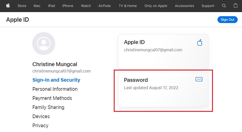Open the Watch navigation item
This screenshot has height=132, width=242.
point(86,6)
